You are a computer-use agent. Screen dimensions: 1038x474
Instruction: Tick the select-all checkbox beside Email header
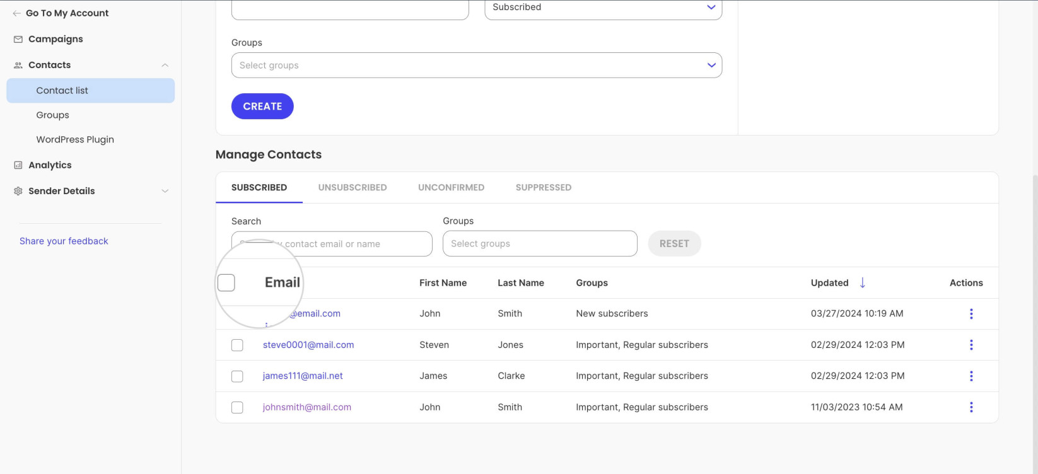pos(226,282)
